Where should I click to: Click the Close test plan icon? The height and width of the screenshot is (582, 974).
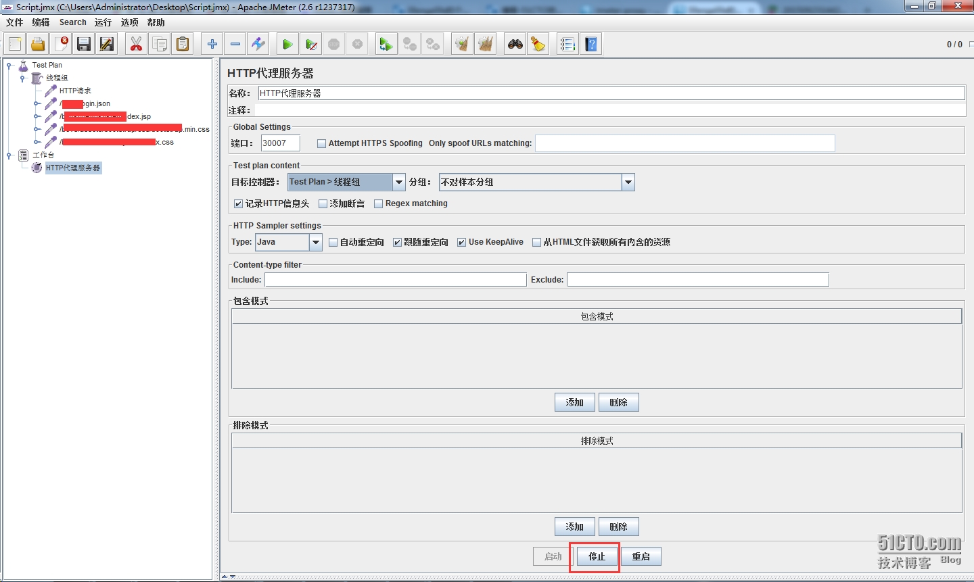[61, 45]
